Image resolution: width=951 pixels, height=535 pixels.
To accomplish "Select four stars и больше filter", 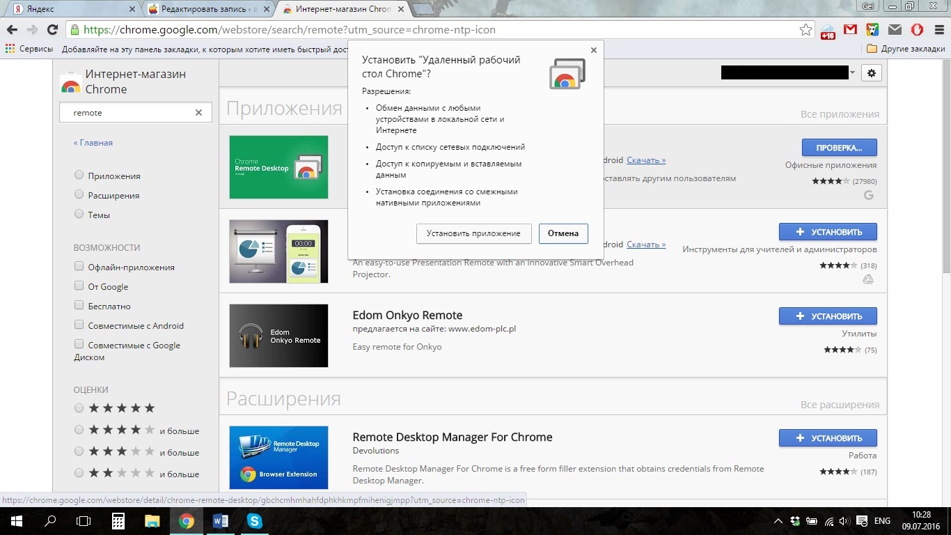I will [79, 431].
